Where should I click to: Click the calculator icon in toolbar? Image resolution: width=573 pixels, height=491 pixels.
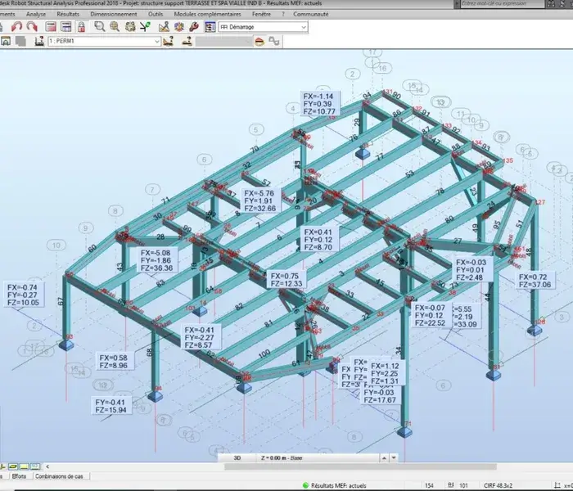[x=51, y=26]
